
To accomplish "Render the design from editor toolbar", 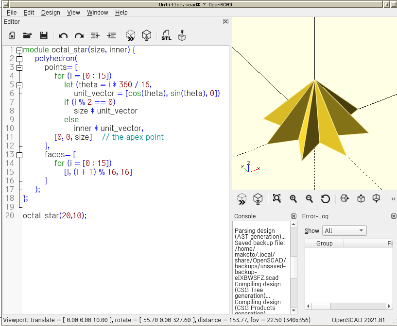I will click(147, 35).
